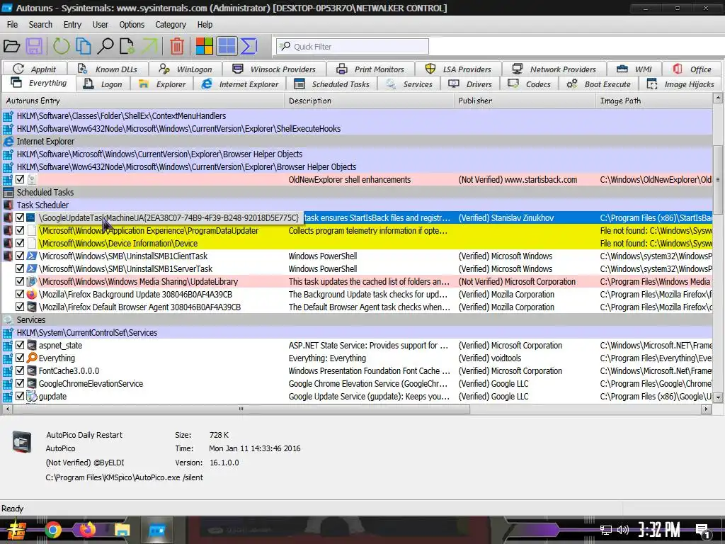Uncheck the OldNewExplorer shell enhancements entry
The height and width of the screenshot is (544, 725).
click(x=20, y=179)
